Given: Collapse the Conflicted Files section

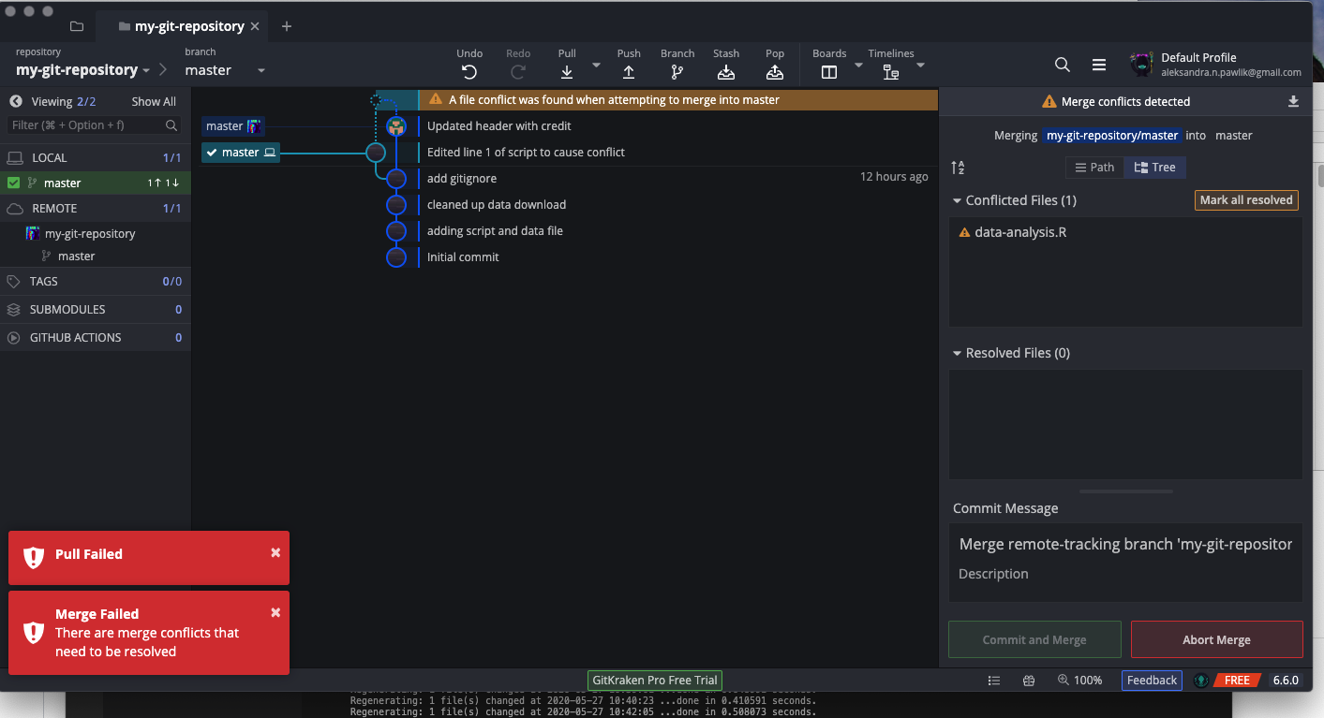Looking at the screenshot, I should 957,200.
